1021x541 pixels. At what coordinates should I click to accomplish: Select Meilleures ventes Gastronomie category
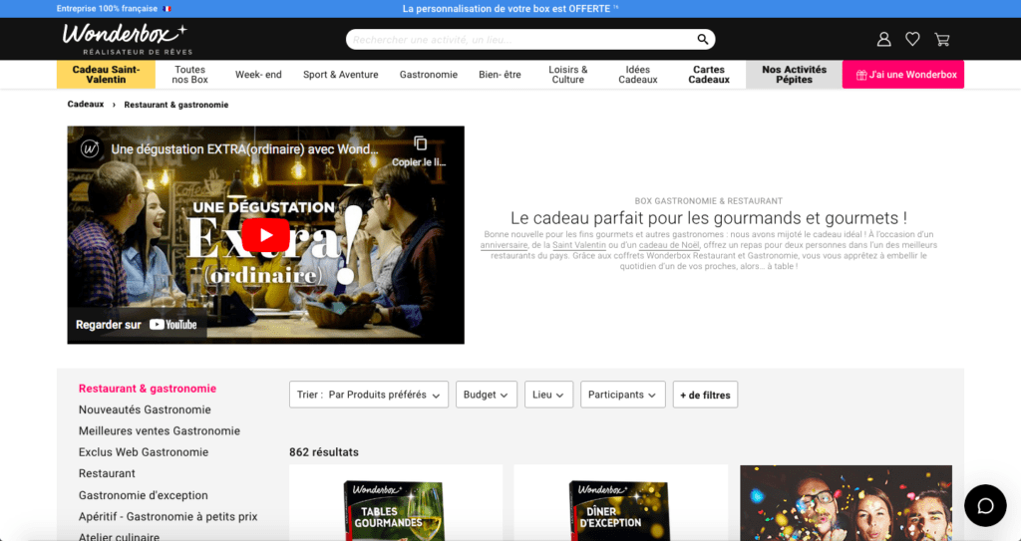point(160,431)
